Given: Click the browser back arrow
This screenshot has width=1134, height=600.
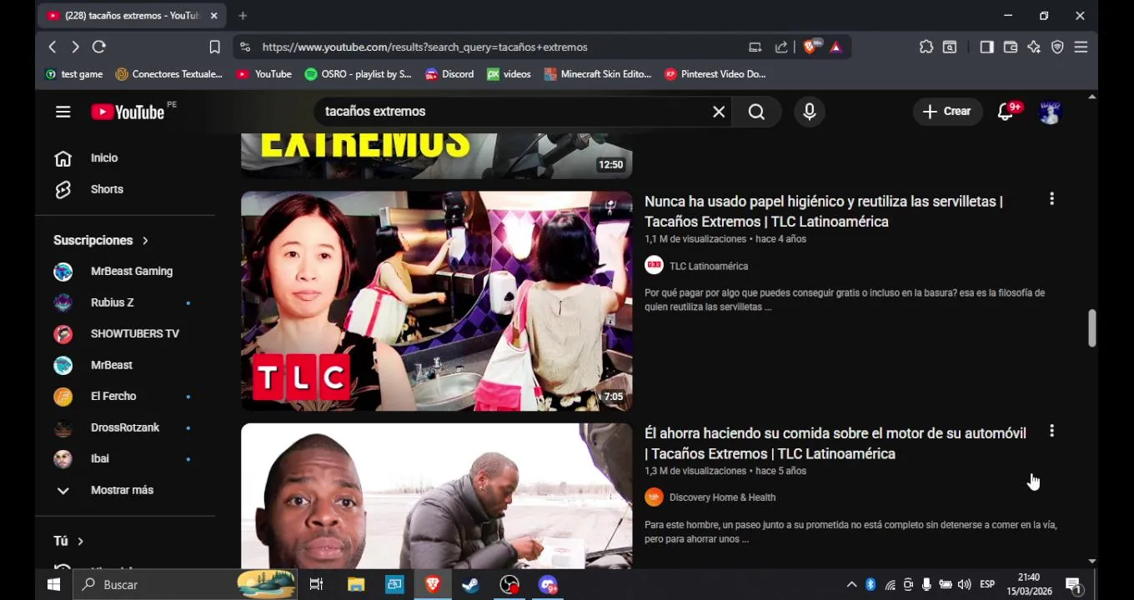Looking at the screenshot, I should tap(53, 47).
